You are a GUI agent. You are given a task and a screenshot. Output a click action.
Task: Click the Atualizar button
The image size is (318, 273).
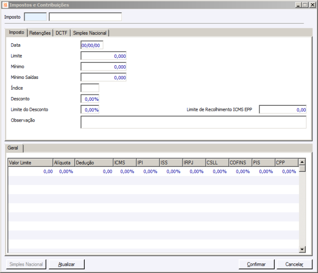click(x=67, y=264)
